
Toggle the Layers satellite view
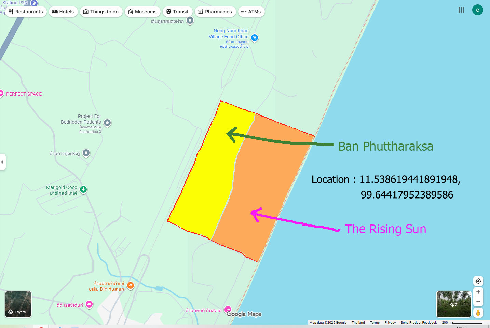pyautogui.click(x=18, y=304)
